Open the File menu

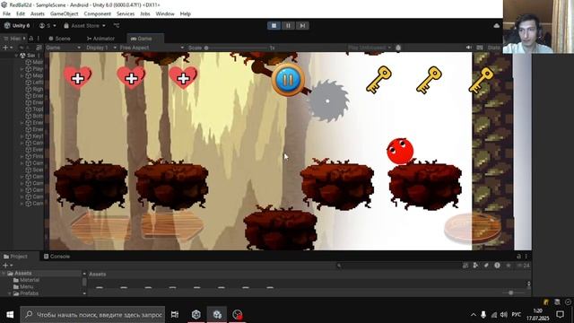click(x=6, y=14)
